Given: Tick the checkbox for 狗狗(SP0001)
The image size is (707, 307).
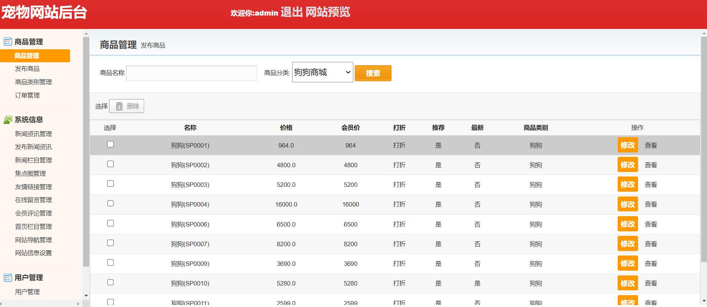Looking at the screenshot, I should click(110, 144).
